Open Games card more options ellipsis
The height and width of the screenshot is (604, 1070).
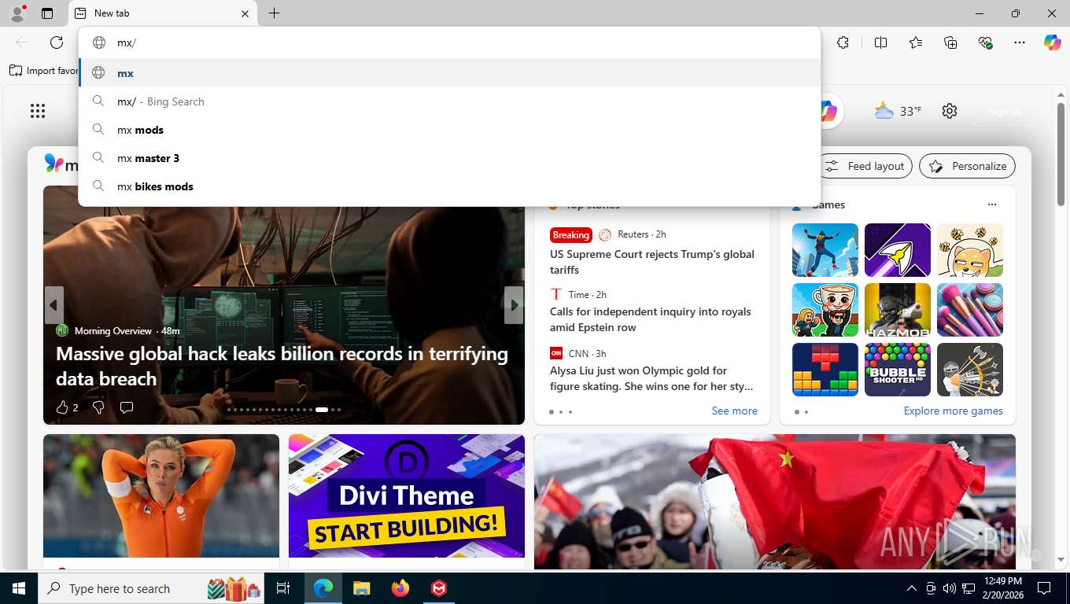coord(992,204)
